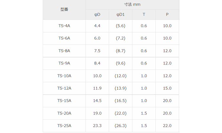Image resolution: width=222 pixels, height=133 pixels.
Task: Select the φD column header
Action: pos(97,14)
